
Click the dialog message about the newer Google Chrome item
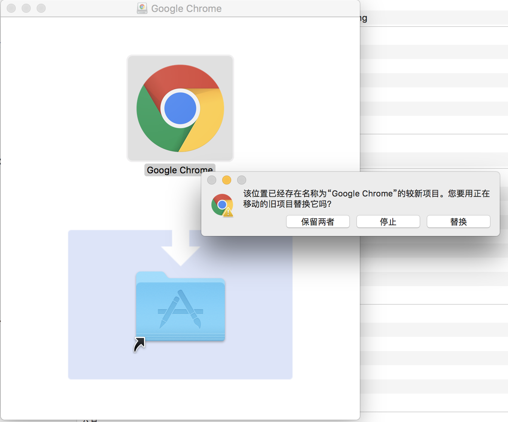pyautogui.click(x=366, y=199)
